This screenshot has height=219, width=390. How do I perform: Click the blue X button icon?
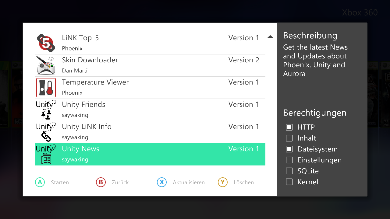pyautogui.click(x=162, y=182)
